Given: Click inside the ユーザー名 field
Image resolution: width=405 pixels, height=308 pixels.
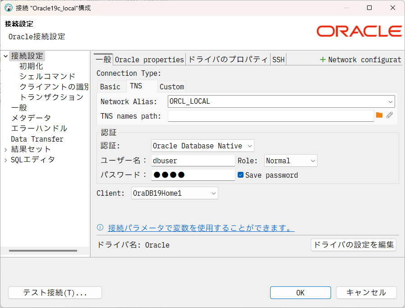Looking at the screenshot, I should (x=193, y=161).
